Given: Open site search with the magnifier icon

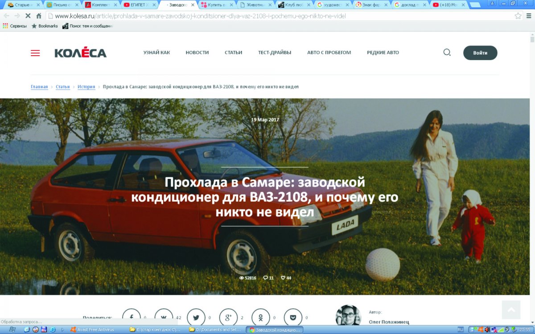Looking at the screenshot, I should click(x=447, y=52).
